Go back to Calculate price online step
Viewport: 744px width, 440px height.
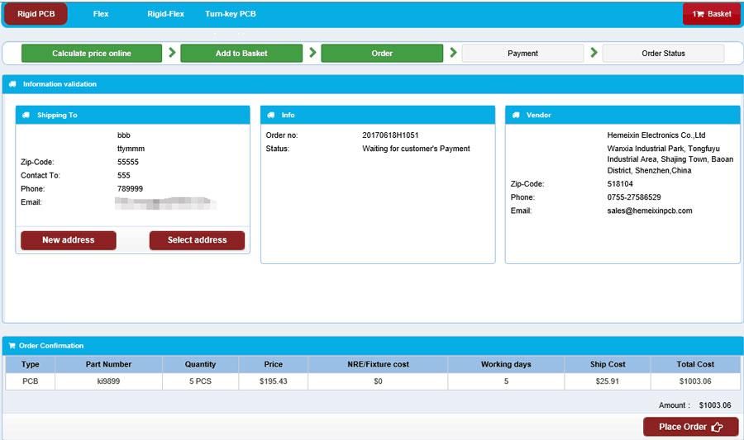(92, 53)
